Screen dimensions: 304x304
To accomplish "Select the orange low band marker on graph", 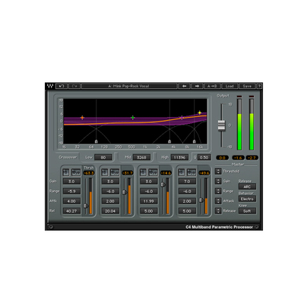I will pyautogui.click(x=82, y=118).
